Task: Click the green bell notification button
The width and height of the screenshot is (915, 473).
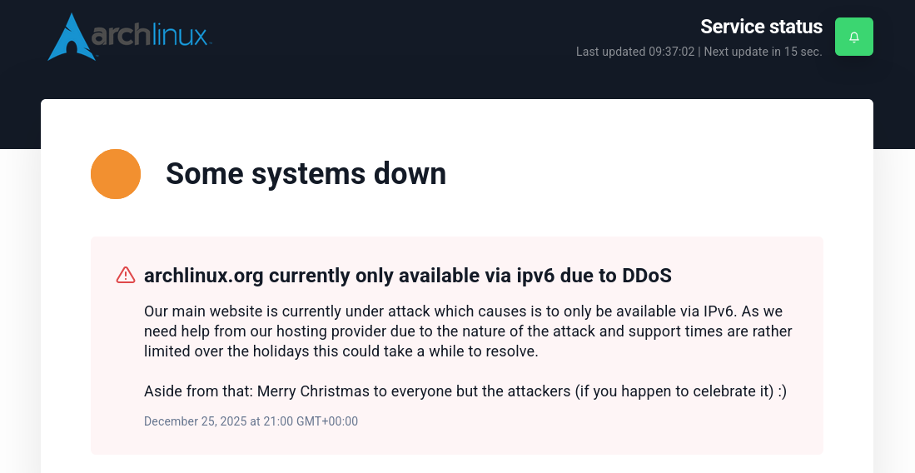Action: pyautogui.click(x=853, y=37)
